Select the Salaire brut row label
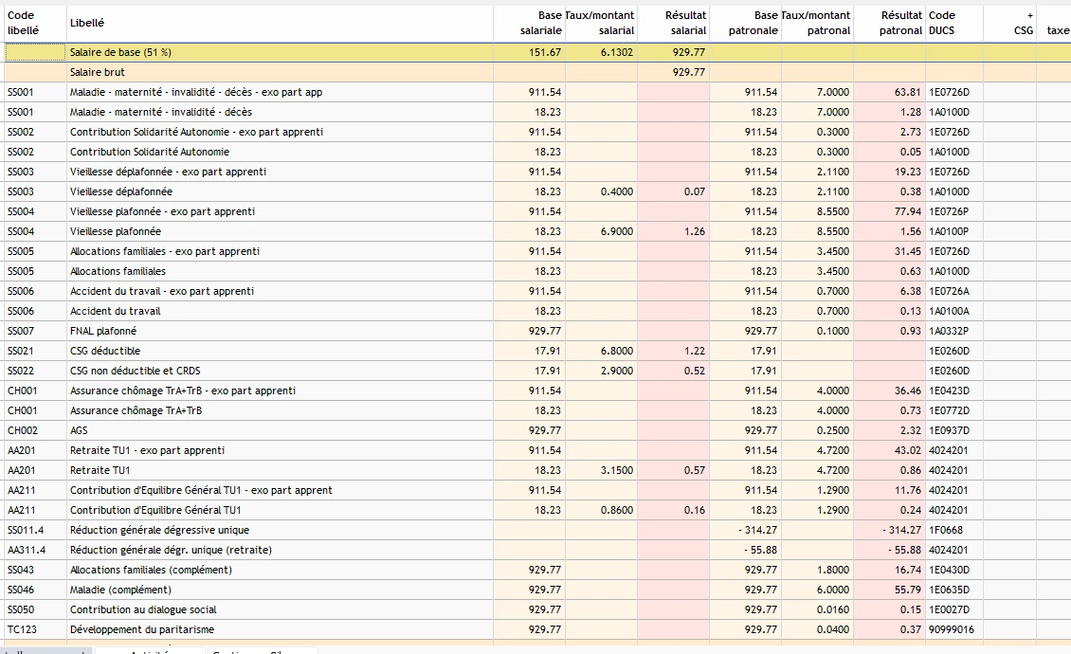This screenshot has height=654, width=1071. pyautogui.click(x=98, y=72)
